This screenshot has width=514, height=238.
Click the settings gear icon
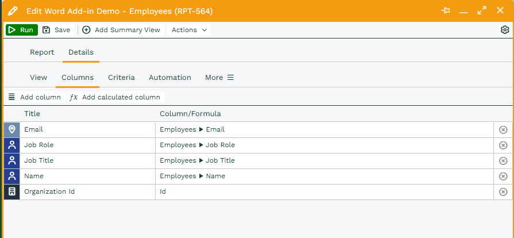(505, 30)
